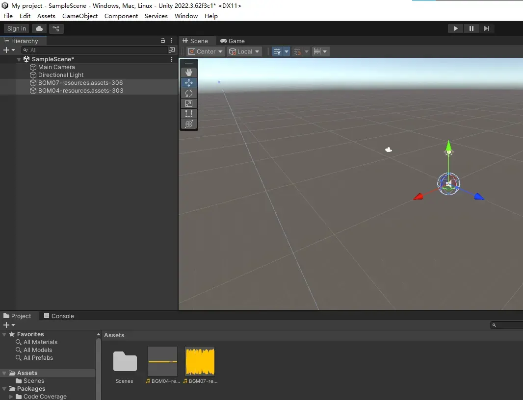Select the Rect tool
The width and height of the screenshot is (523, 400).
[x=189, y=114]
